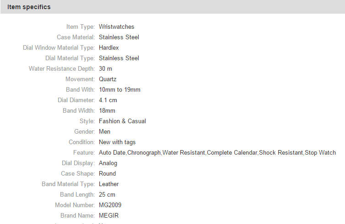Select the Fashion & Casual style value
Viewport: 345px width, 224px height.
coord(122,121)
